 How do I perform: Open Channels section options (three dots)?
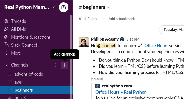56,65
